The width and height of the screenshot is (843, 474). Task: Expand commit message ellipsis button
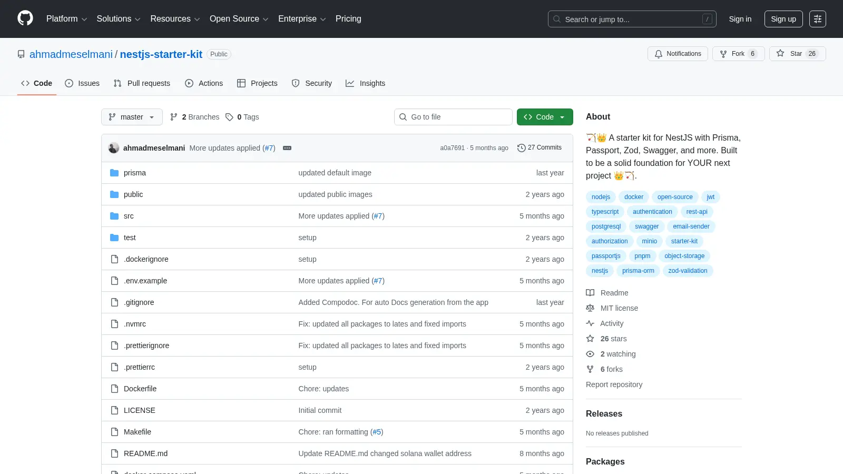[287, 148]
